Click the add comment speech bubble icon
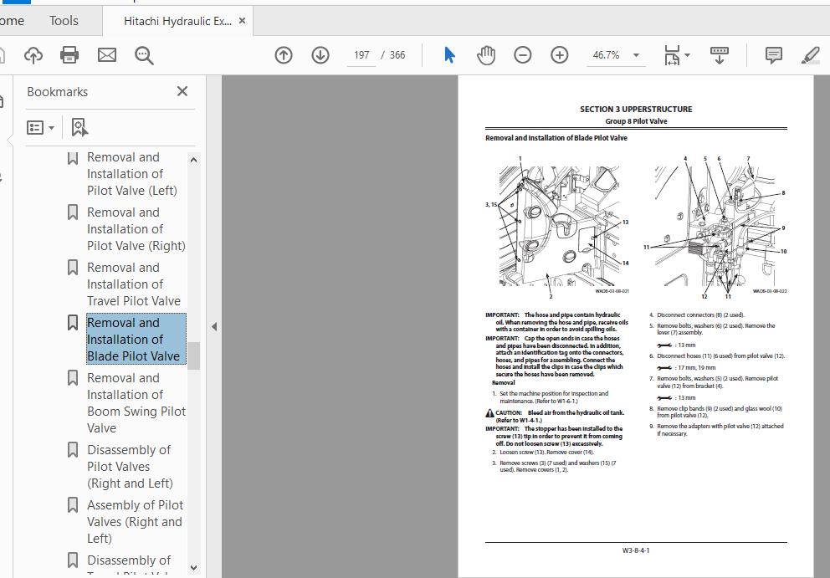Image resolution: width=830 pixels, height=578 pixels. [773, 55]
